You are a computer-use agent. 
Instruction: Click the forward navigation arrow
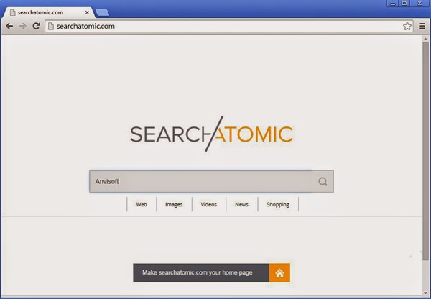(23, 26)
